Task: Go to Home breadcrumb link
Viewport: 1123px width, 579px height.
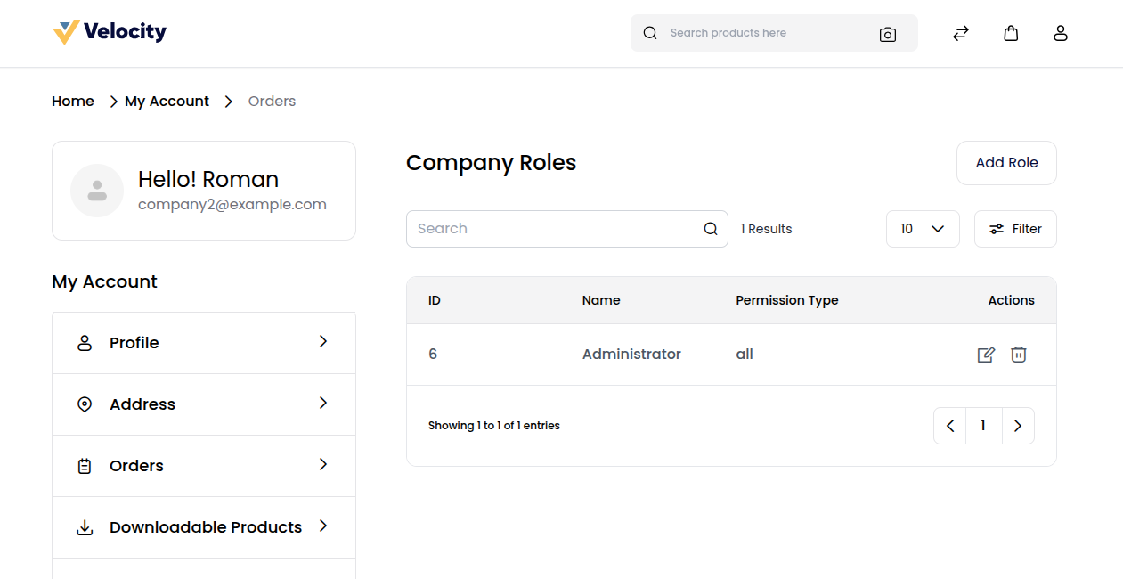Action: click(x=73, y=102)
